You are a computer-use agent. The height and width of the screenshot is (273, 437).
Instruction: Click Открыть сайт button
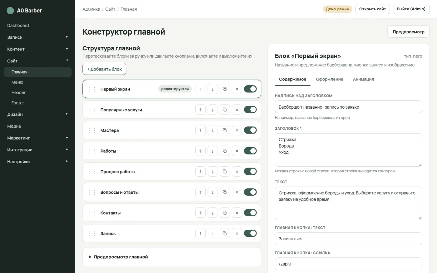(x=372, y=9)
